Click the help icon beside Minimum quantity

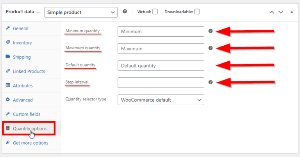(211, 31)
